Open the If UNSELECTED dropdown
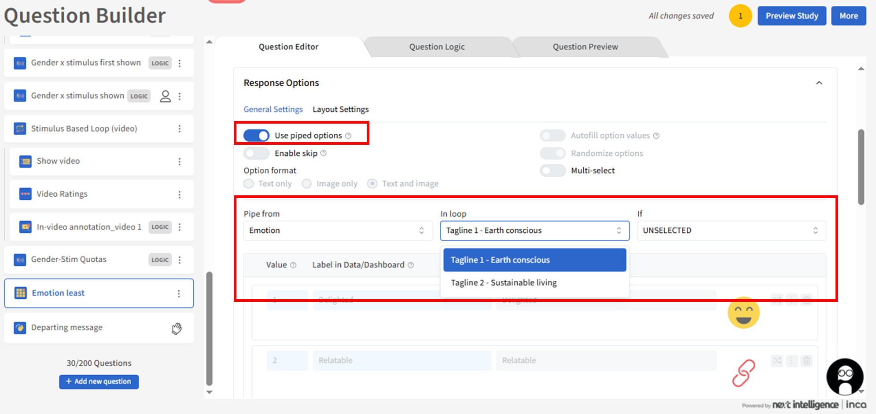This screenshot has width=876, height=414. pos(731,231)
